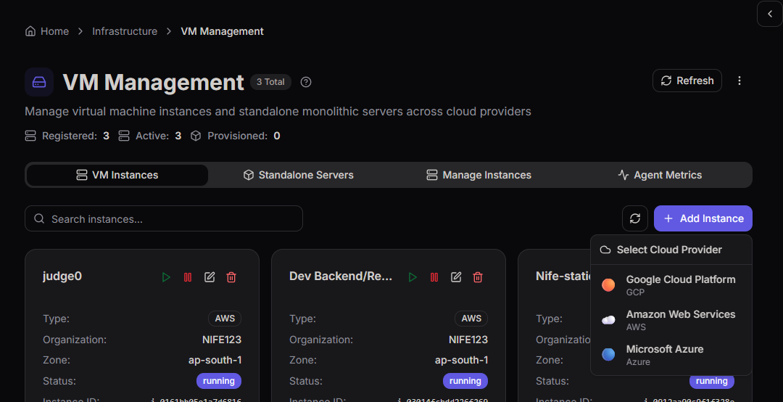Go to the Infrastructure breadcrumb link
This screenshot has width=783, height=402.
pos(125,31)
